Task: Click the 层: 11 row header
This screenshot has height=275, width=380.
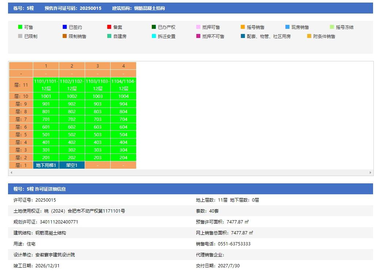Action: pos(21,85)
